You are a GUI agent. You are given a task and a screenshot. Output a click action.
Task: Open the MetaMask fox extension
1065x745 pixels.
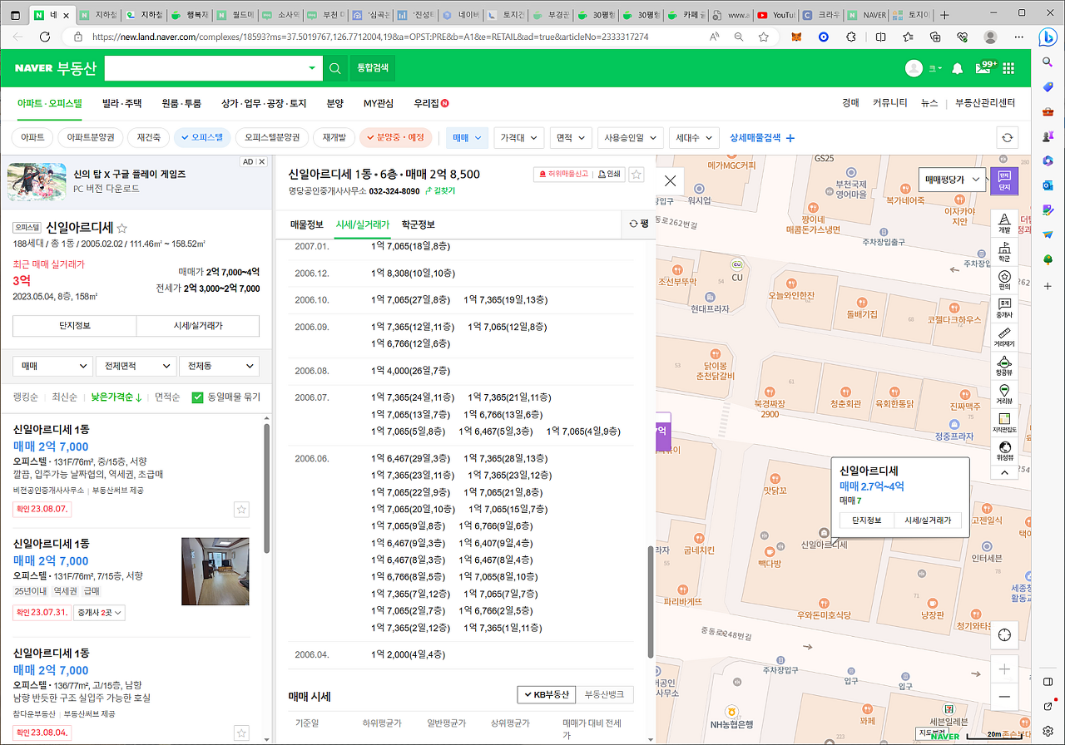tap(798, 37)
